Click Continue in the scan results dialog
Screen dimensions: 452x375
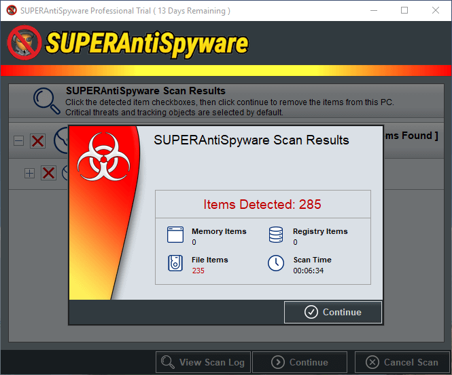click(x=333, y=312)
